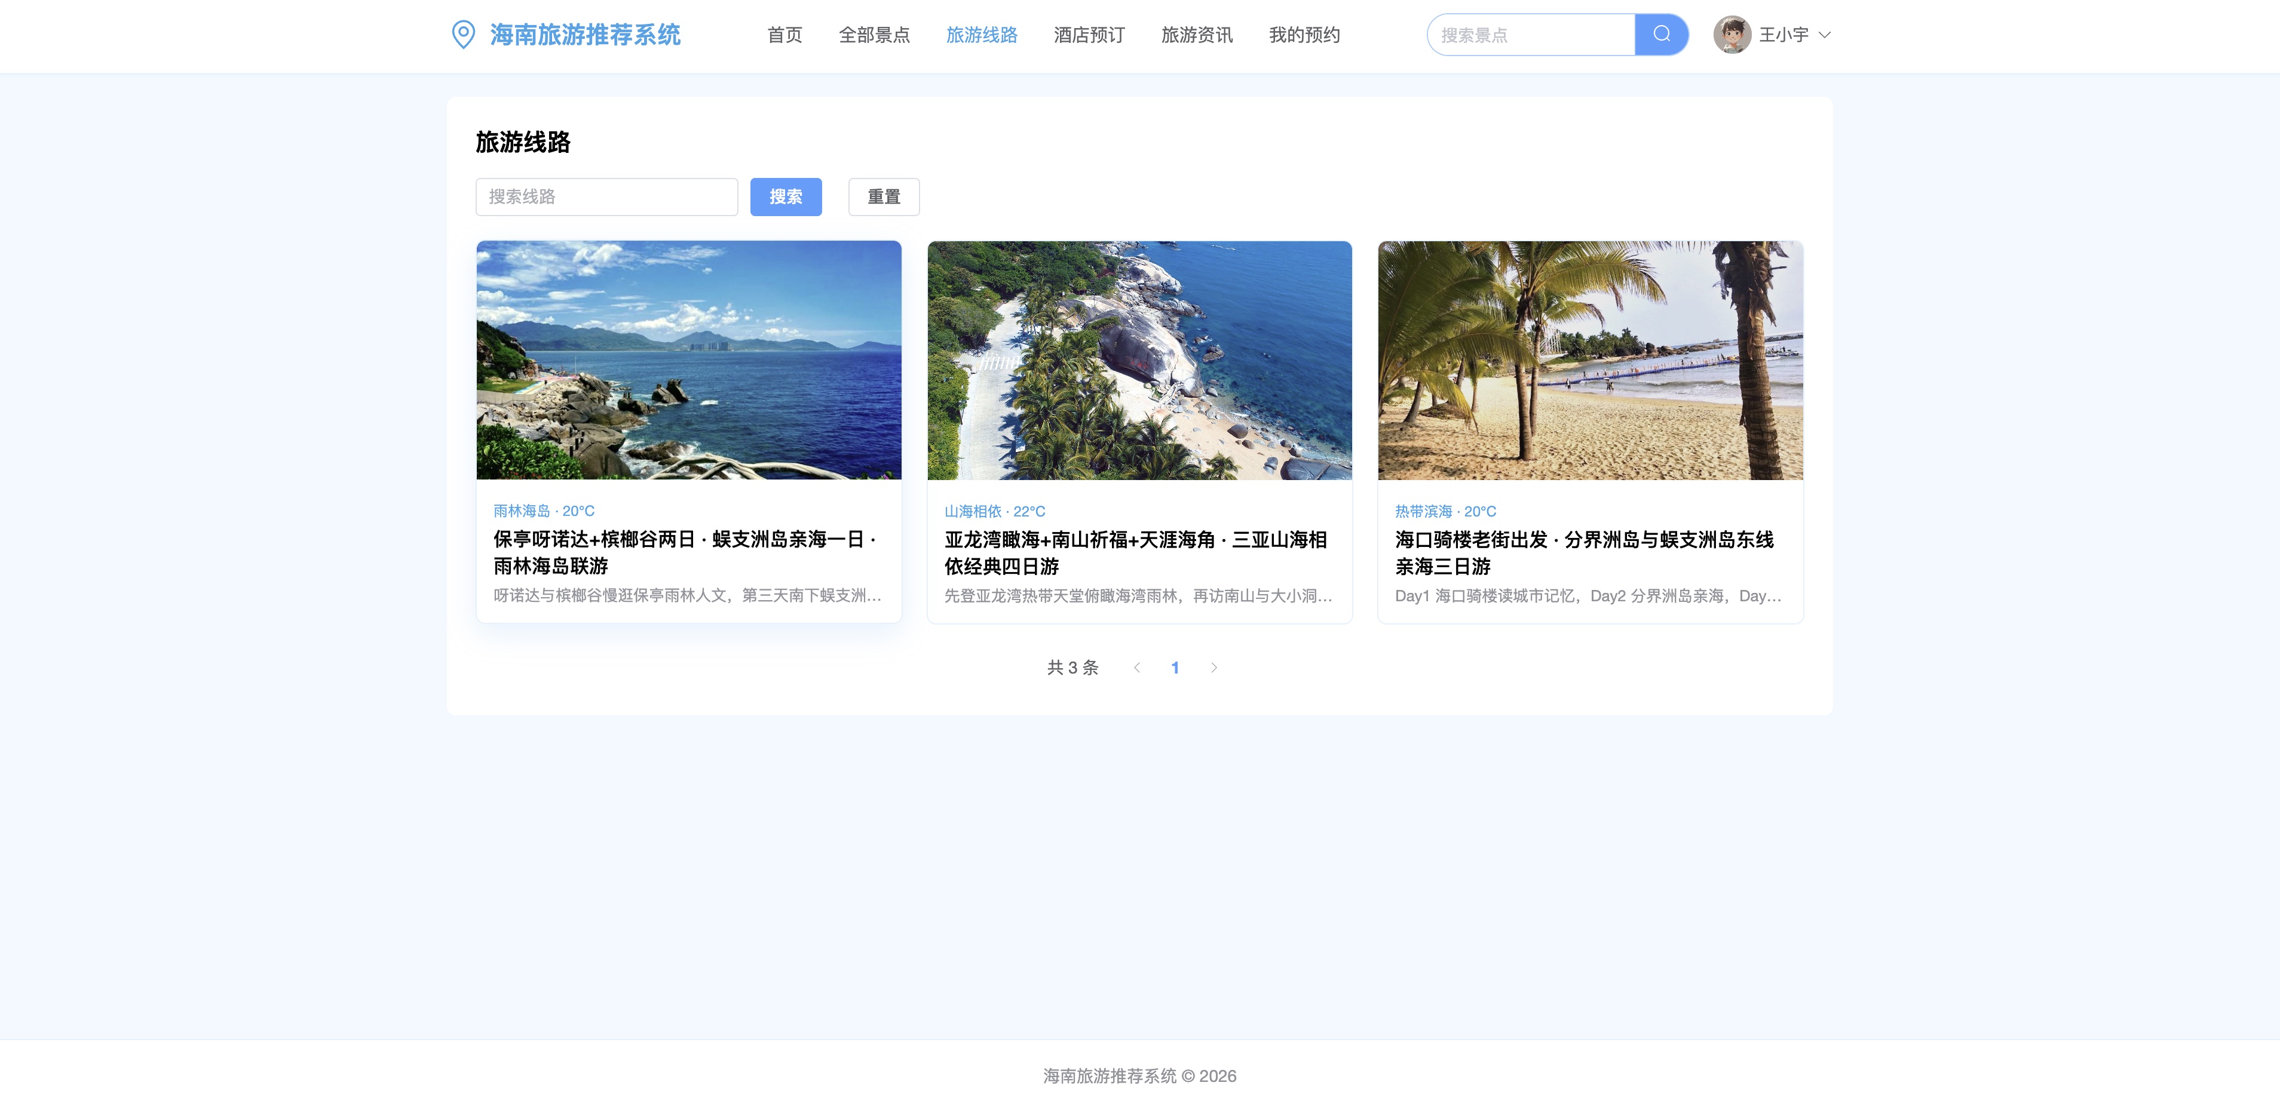Open route title 亚龙湾瞰海+南山祈福+天涯海角
The width and height of the screenshot is (2280, 1107).
point(1136,553)
